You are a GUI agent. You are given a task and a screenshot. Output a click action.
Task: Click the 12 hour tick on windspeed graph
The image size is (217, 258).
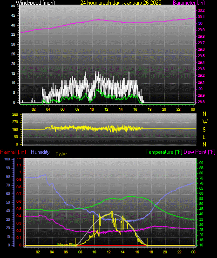pyautogui.click(x=107, y=109)
